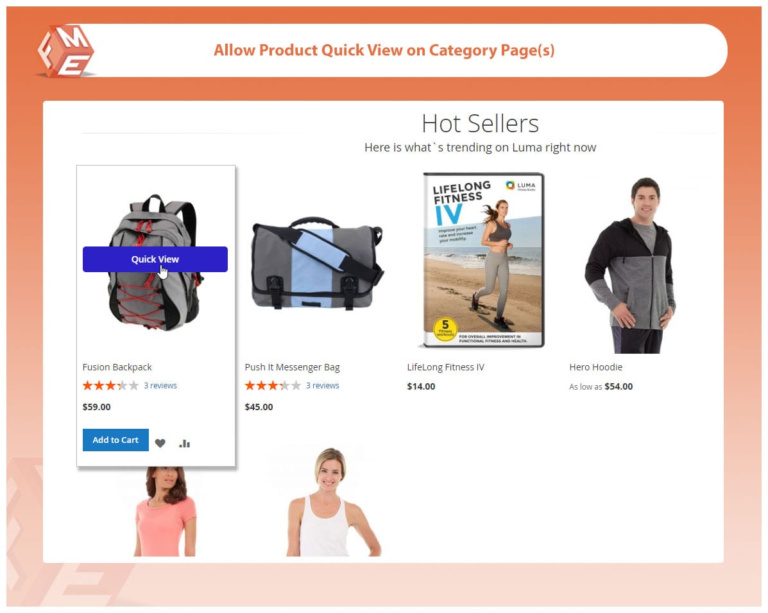The width and height of the screenshot is (768, 613).
Task: Click the Hot Sellers heading
Action: 480,123
